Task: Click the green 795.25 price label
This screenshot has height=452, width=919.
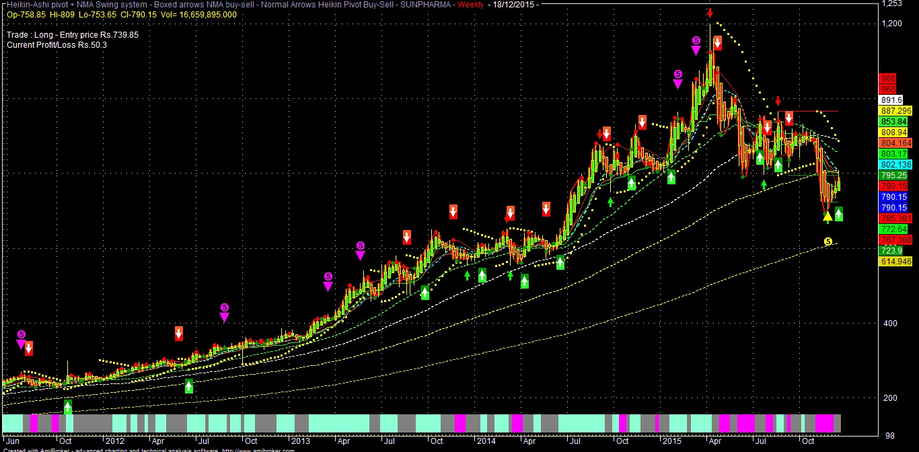Action: click(893, 176)
